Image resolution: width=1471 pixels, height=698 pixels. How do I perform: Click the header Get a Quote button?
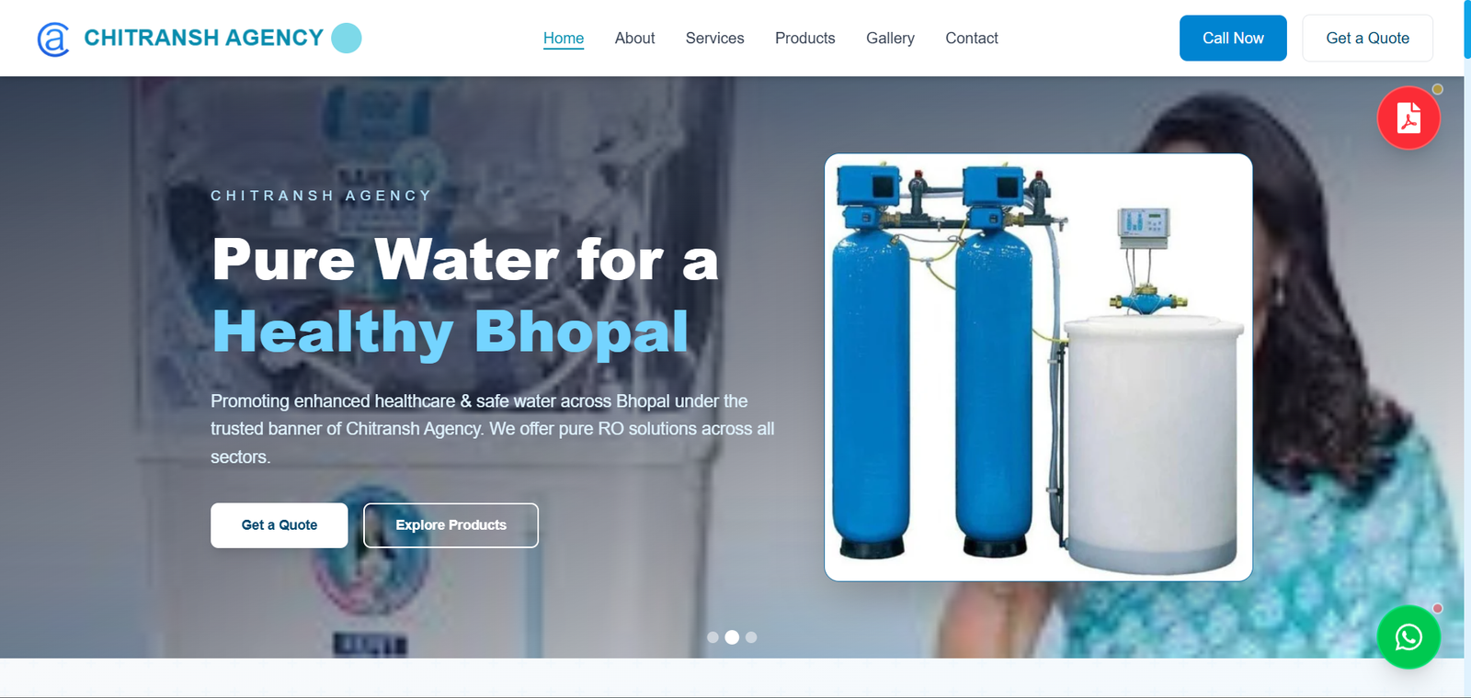(x=1367, y=39)
